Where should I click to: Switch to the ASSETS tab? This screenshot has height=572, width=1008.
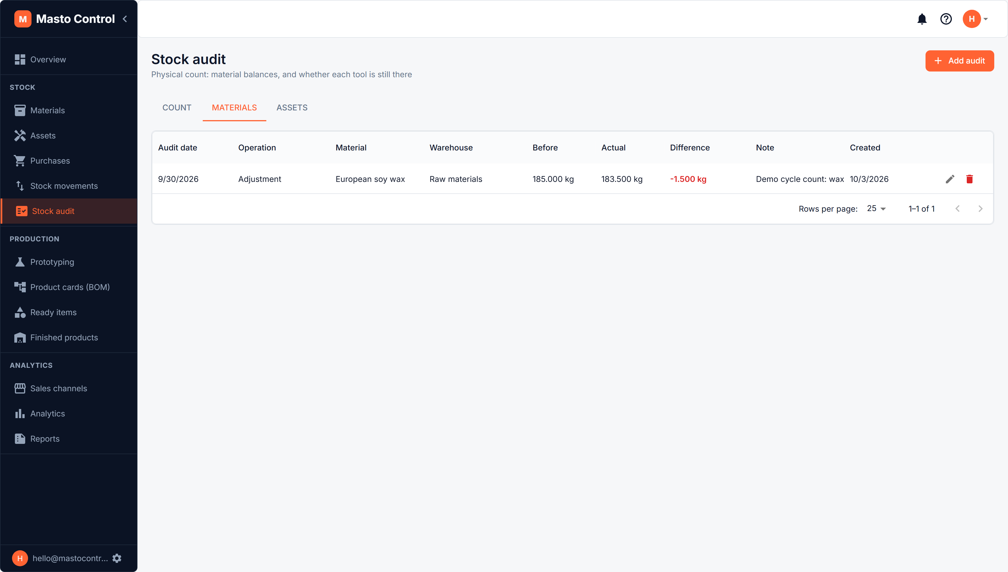tap(292, 108)
